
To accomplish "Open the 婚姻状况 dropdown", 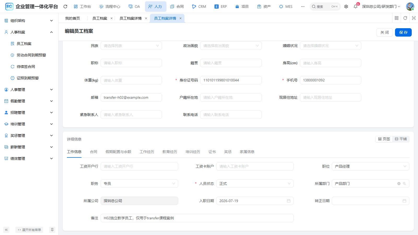I will point(330,46).
